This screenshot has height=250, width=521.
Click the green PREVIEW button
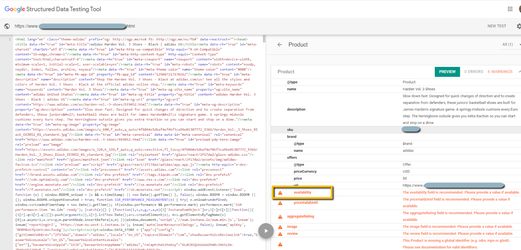447,72
